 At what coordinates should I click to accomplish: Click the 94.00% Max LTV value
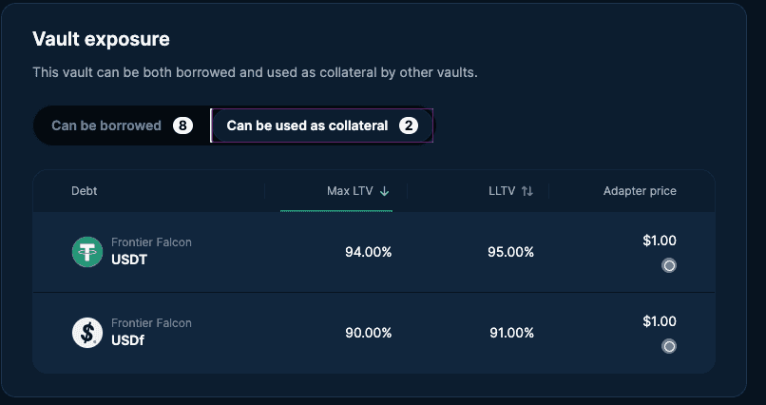pyautogui.click(x=368, y=252)
